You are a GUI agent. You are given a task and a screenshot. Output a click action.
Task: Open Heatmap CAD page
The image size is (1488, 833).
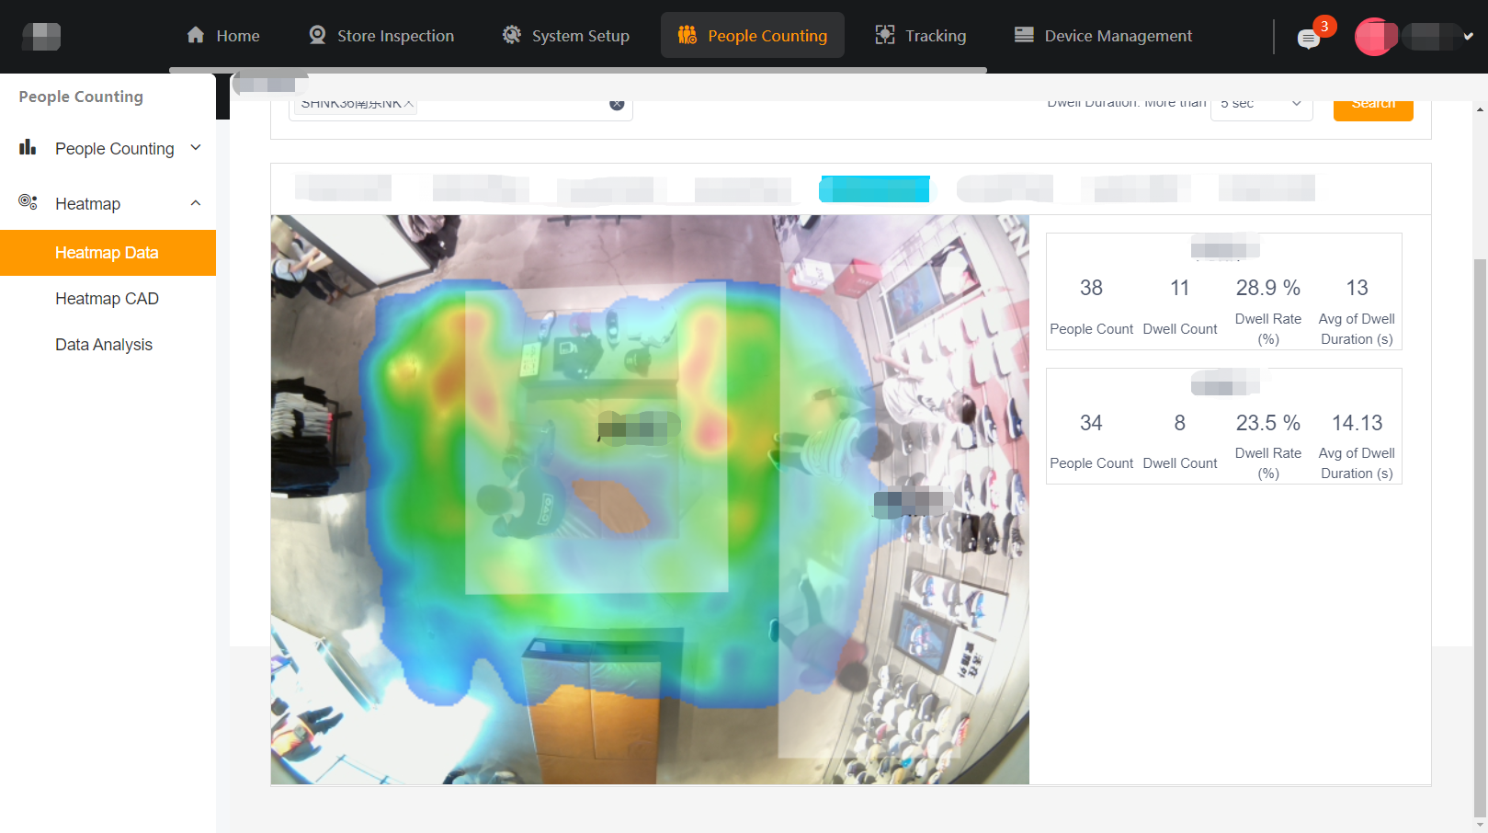point(107,299)
